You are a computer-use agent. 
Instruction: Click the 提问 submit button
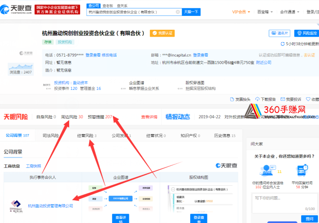310,219
